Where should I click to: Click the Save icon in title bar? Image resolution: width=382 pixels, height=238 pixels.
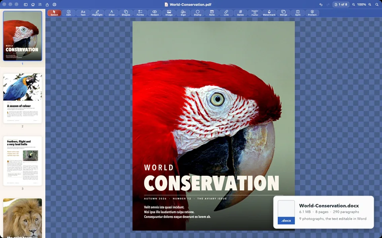click(40, 4)
